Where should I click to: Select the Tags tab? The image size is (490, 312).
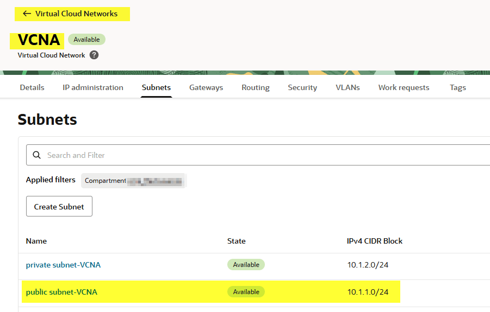457,87
